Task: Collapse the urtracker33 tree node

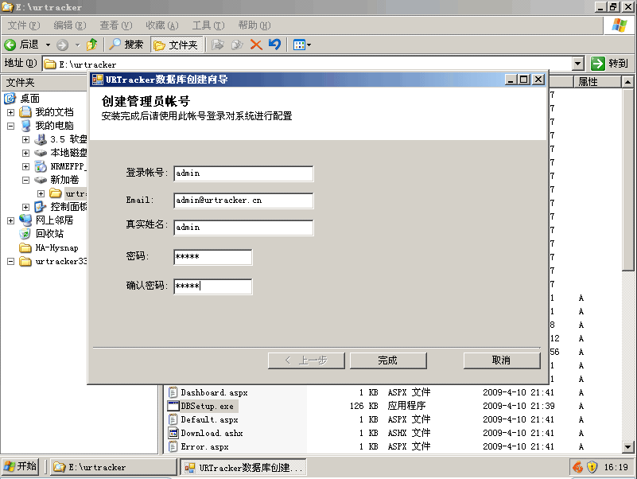Action: point(11,261)
